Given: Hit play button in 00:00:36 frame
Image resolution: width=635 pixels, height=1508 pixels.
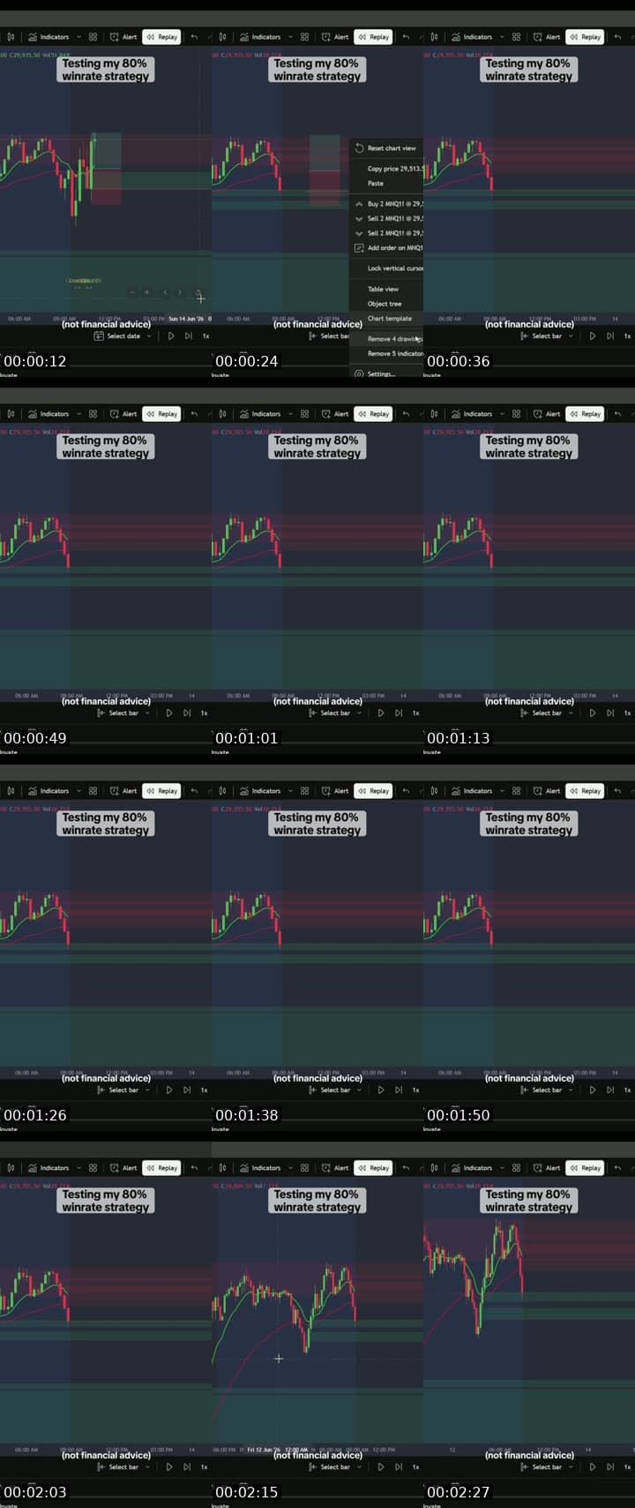Looking at the screenshot, I should [x=592, y=336].
